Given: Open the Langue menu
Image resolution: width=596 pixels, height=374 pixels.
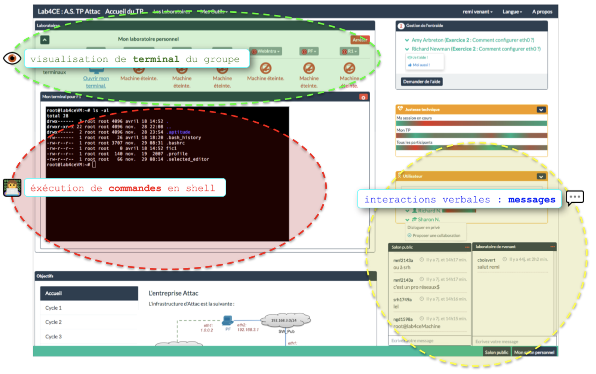Looking at the screenshot, I should (x=512, y=12).
